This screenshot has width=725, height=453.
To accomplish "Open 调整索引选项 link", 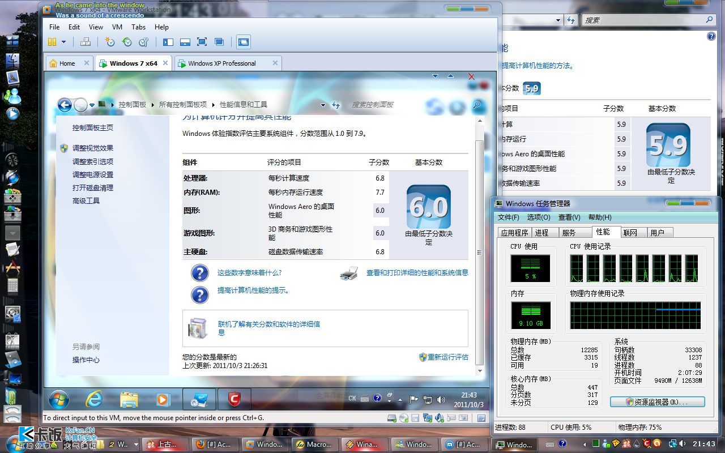I will [x=92, y=161].
